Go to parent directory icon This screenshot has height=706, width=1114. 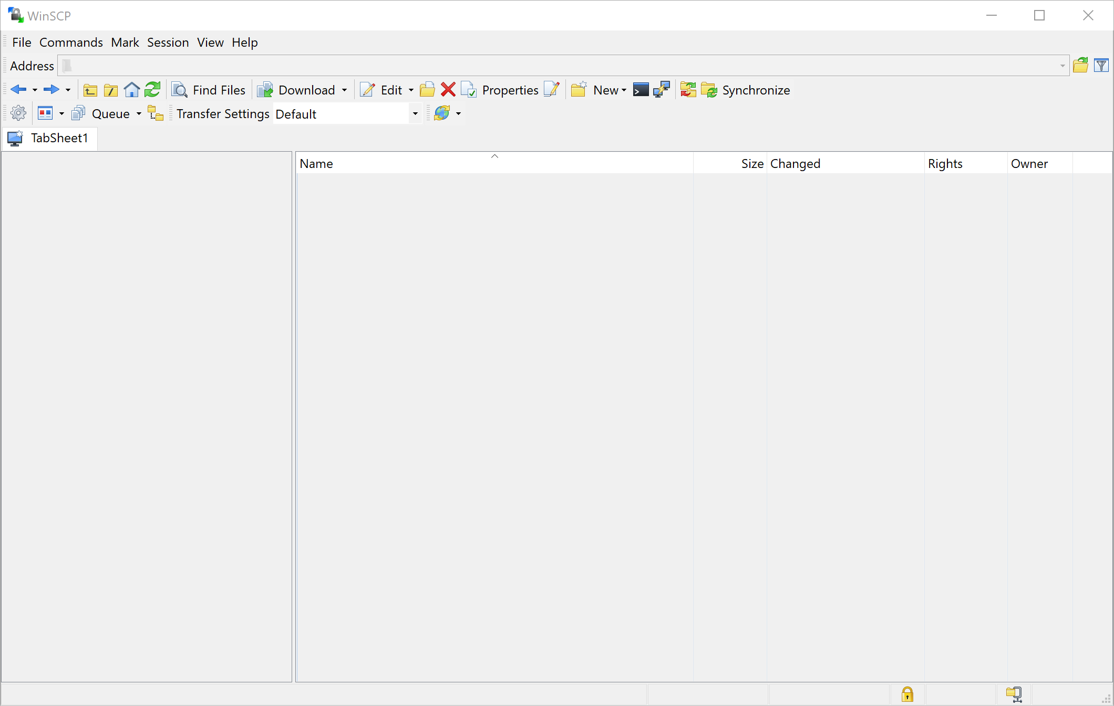tap(90, 90)
